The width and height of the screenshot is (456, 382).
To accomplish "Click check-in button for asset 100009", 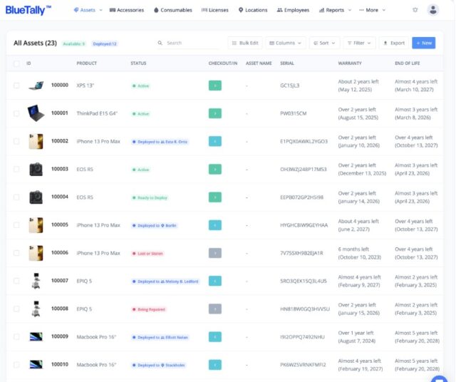I will click(215, 337).
